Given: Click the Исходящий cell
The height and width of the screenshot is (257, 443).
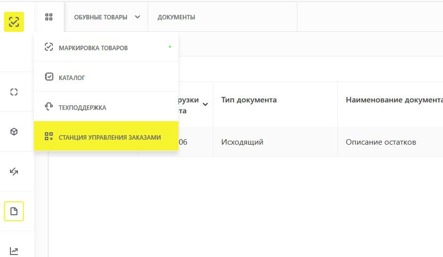Looking at the screenshot, I should tap(242, 142).
